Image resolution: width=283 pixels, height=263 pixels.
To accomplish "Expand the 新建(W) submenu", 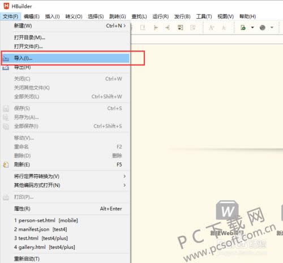I will [x=70, y=26].
